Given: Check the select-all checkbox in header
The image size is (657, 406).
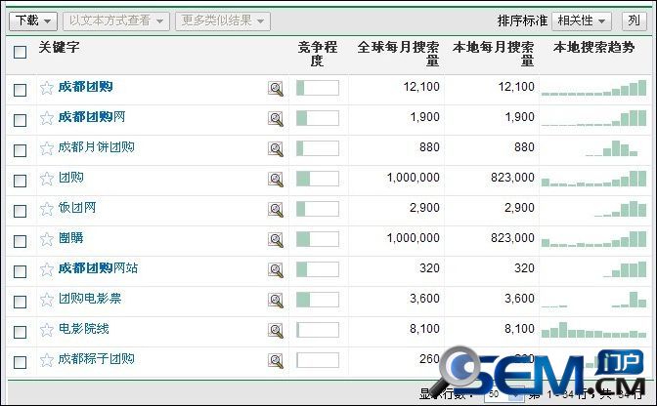Looking at the screenshot, I should click(x=21, y=53).
